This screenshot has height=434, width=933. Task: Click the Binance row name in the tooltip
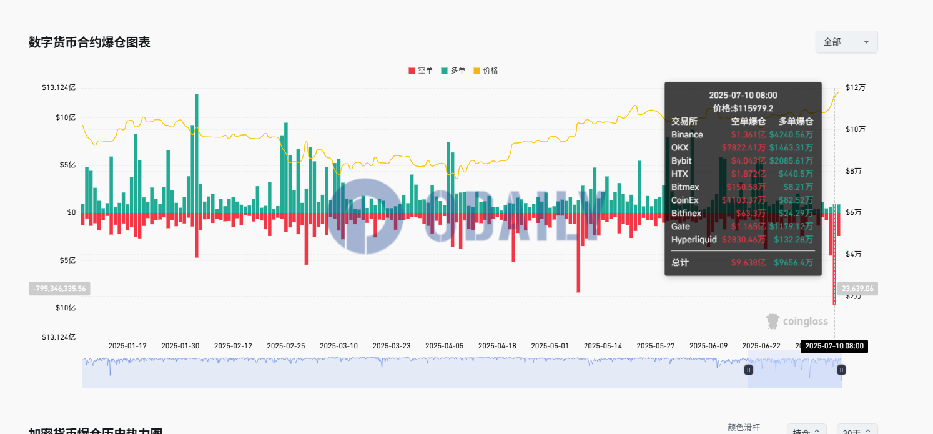[x=687, y=134]
